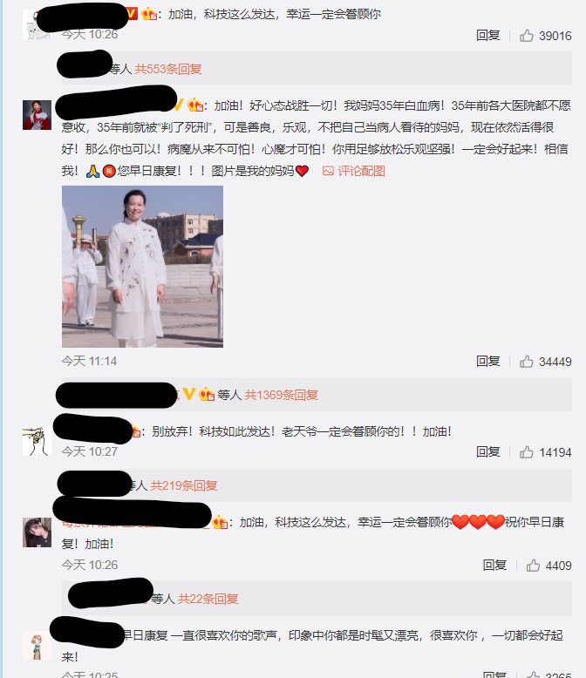Reply to the 今天 10:27 comment
586x678 pixels.
488,452
